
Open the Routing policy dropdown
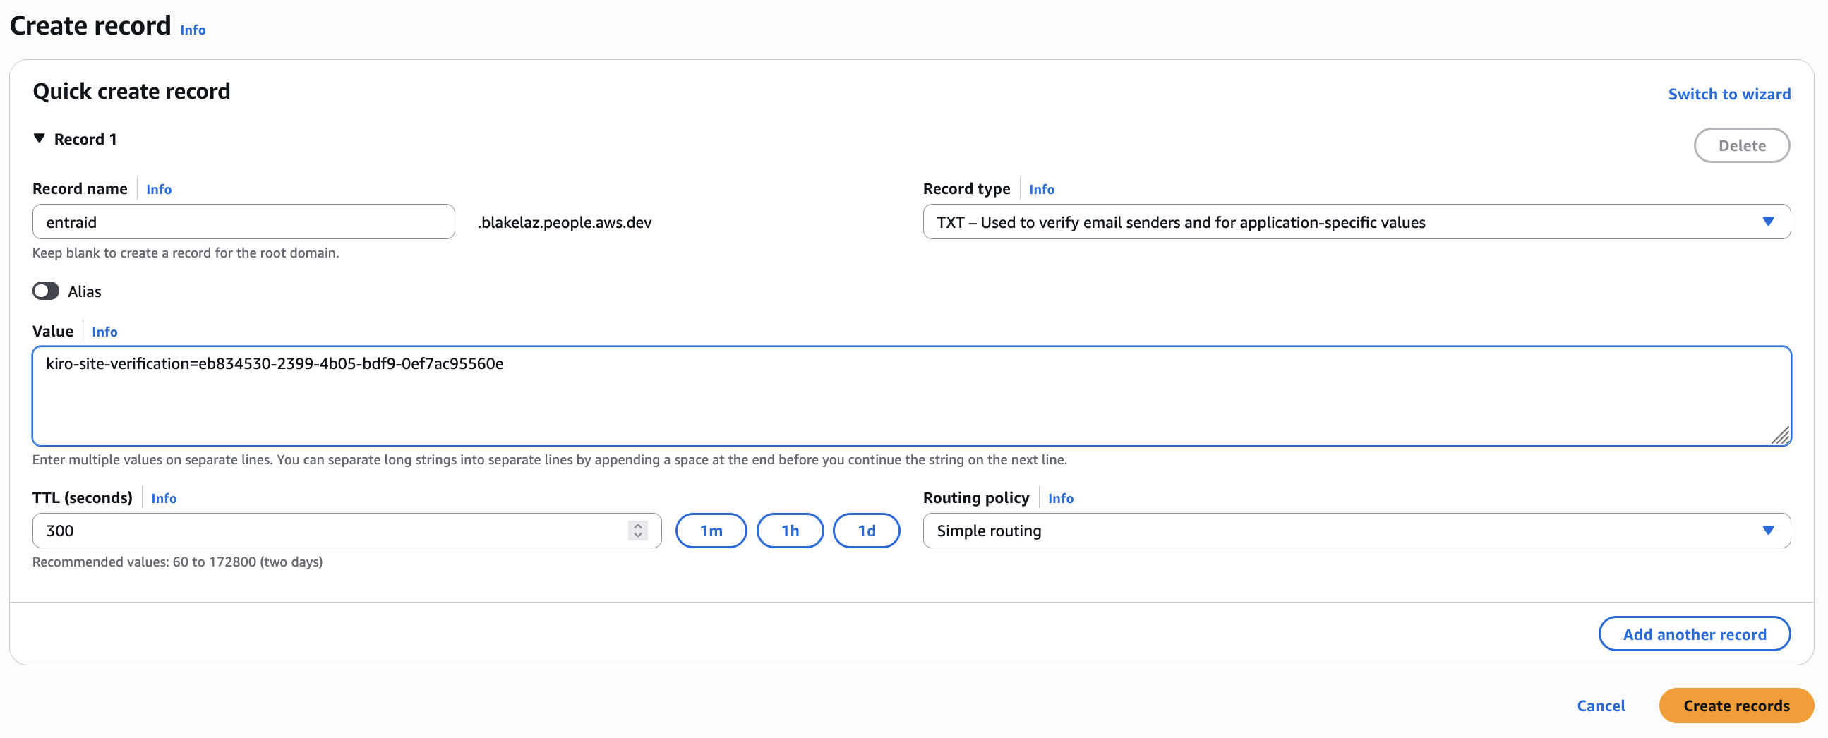(1355, 531)
